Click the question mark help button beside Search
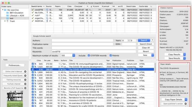Image resolution: width=192 pixels, height=107 pixels. click(152, 40)
